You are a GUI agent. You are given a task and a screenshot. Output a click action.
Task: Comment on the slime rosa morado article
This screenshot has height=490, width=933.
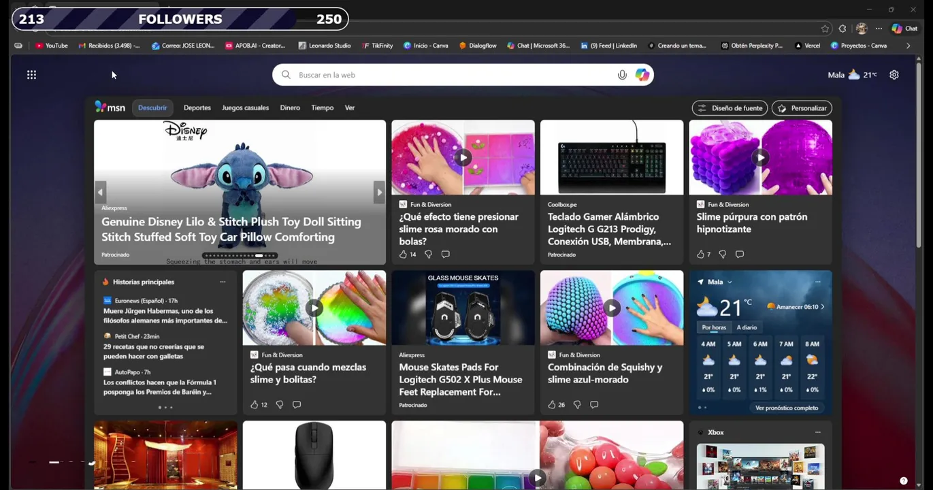pyautogui.click(x=445, y=254)
